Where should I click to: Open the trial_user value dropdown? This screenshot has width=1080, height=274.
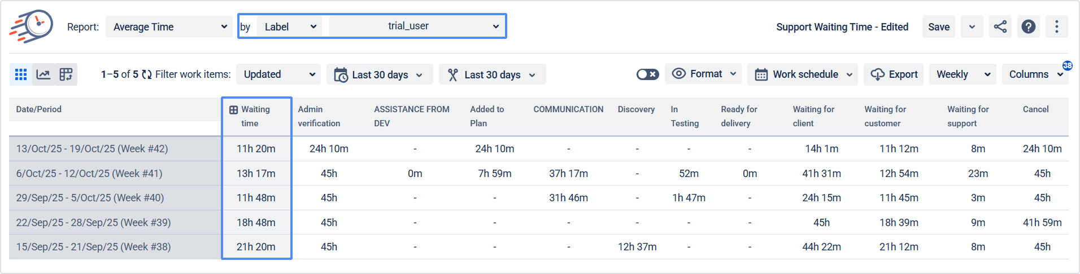coord(417,26)
